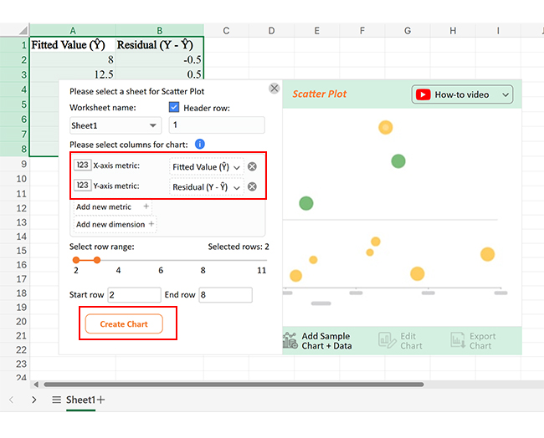The image size is (544, 438).
Task: Select the Sheet1 tab
Action: click(80, 400)
